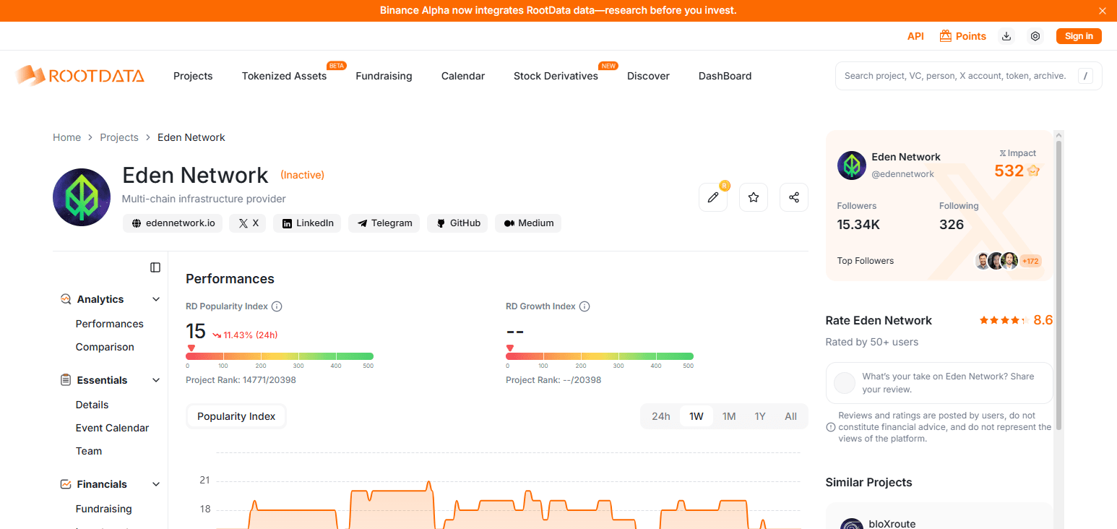Click the RD Popularity Index info icon
Screen dimensions: 1117x529
(277, 306)
